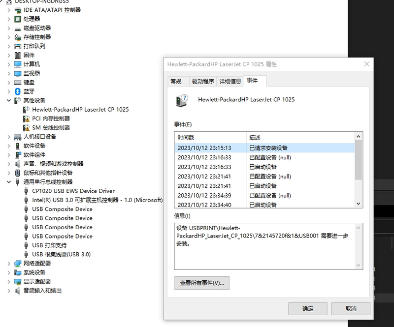Select CP1020 USB EWS Device Driver

click(x=73, y=191)
